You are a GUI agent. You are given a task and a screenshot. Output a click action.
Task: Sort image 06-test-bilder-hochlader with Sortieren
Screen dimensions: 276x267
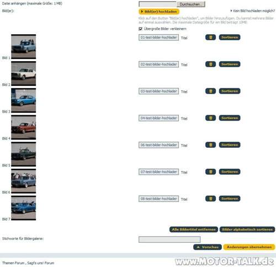tap(230, 145)
